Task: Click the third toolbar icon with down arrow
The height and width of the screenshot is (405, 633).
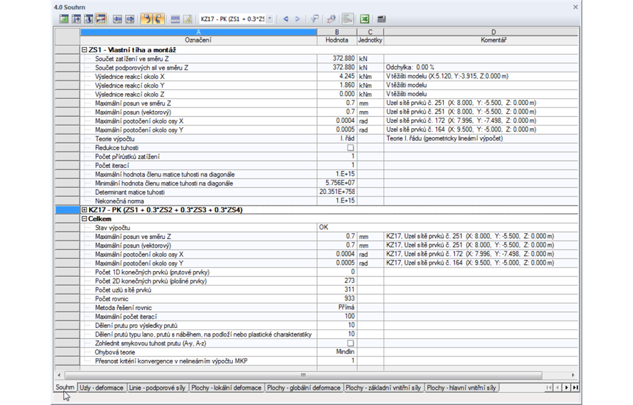Action: (x=88, y=19)
